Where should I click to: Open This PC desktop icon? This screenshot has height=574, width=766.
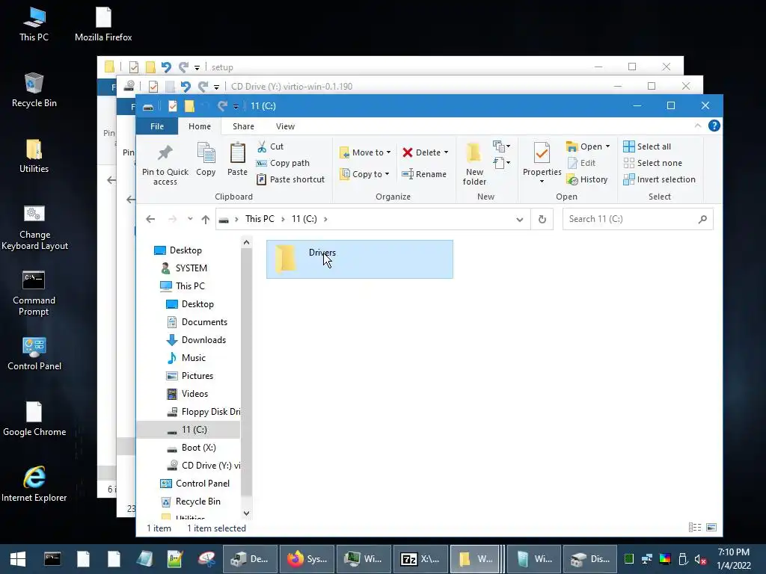pos(34,25)
